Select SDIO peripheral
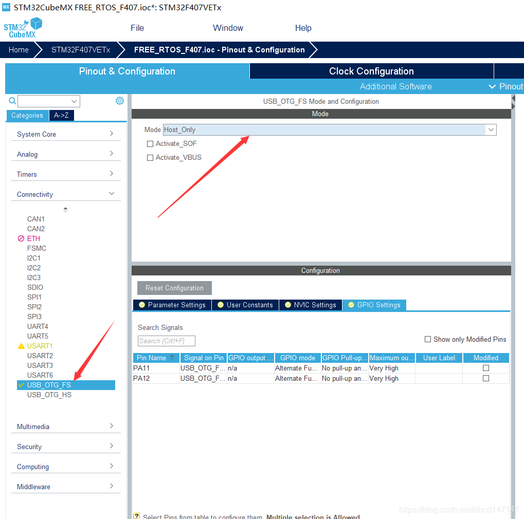The image size is (524, 519). [x=35, y=287]
